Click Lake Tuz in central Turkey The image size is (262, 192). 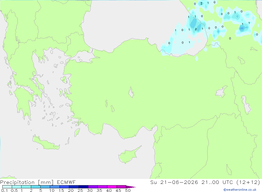[x=131, y=92]
